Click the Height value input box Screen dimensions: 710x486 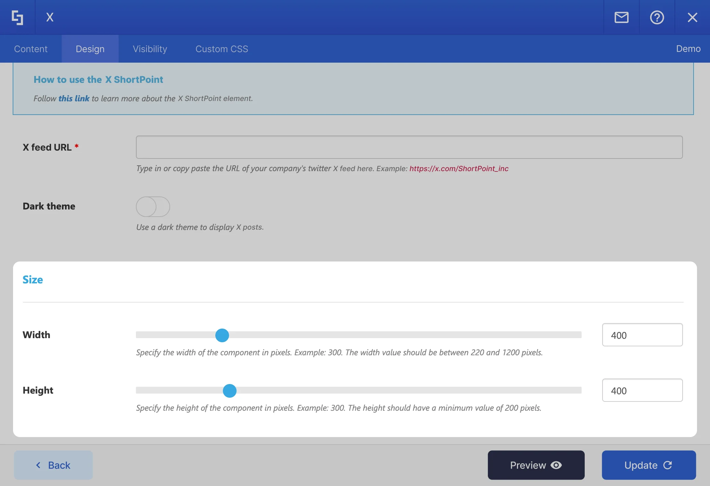pos(642,390)
